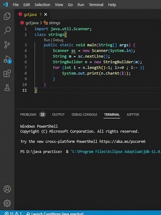Click the class name strings on line 2

point(56,34)
